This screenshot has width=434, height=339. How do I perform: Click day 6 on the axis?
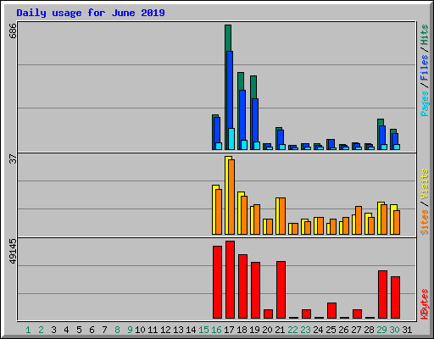(92, 330)
